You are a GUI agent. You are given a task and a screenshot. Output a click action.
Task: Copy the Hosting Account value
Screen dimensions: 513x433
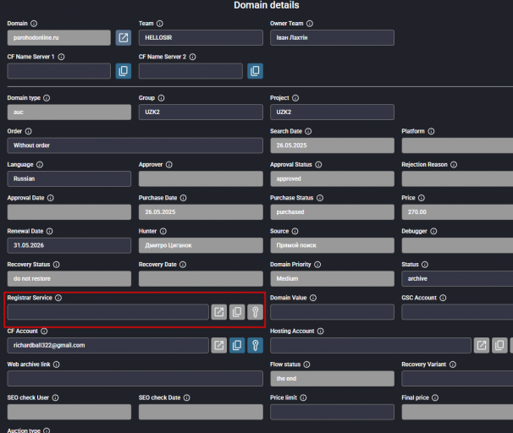[x=500, y=345]
